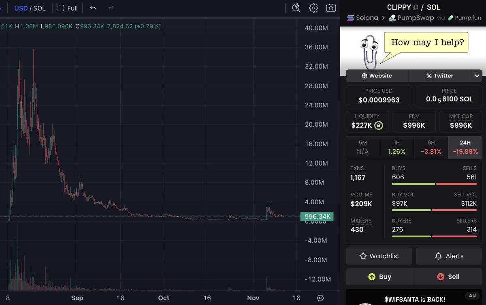Click the Sep label on time axis

pyautogui.click(x=77, y=298)
